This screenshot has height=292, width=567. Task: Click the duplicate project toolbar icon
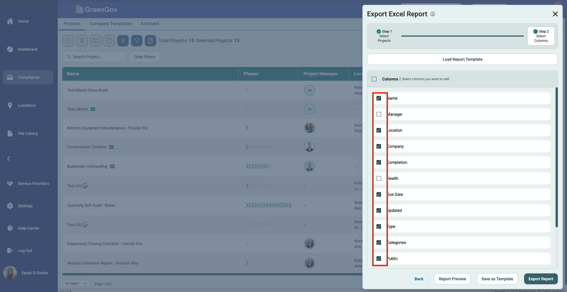(x=109, y=41)
